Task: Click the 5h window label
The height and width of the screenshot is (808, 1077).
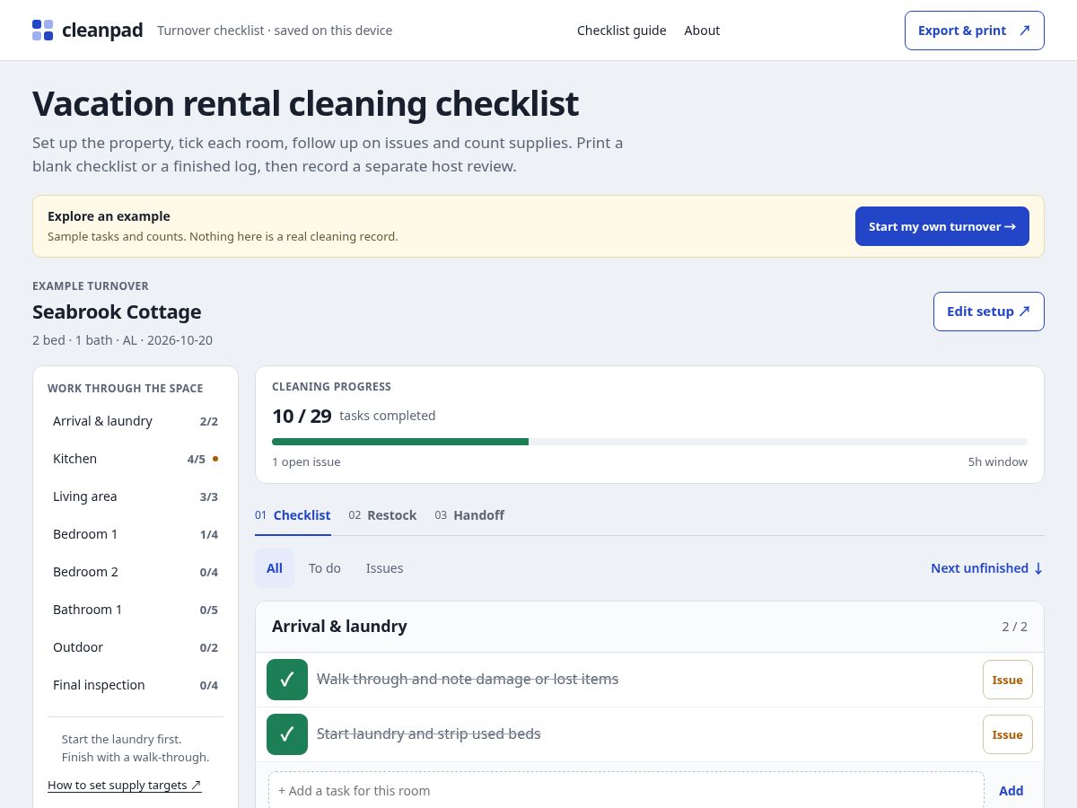Action: [x=998, y=462]
